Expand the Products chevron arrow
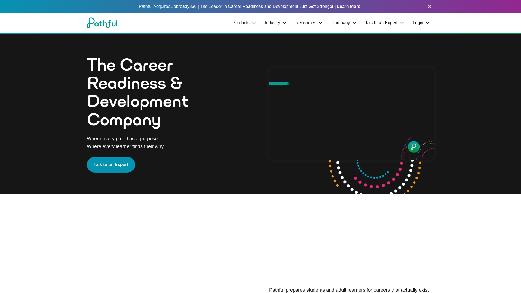 254,23
